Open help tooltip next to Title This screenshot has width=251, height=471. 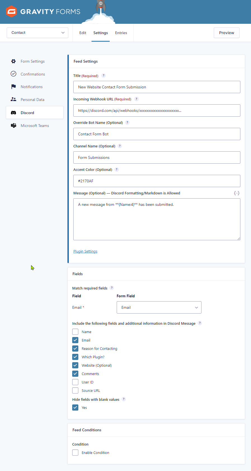tap(104, 76)
